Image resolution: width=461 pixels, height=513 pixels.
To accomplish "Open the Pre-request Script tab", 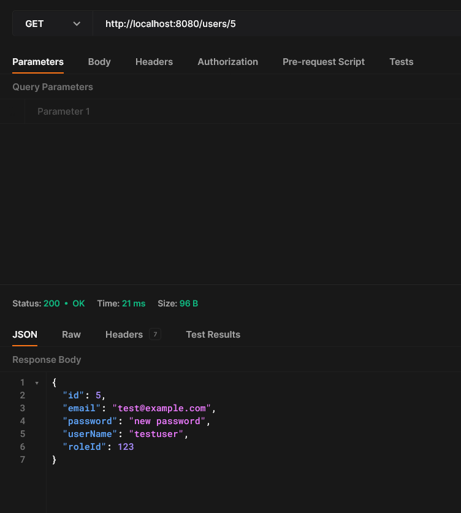I will (323, 62).
